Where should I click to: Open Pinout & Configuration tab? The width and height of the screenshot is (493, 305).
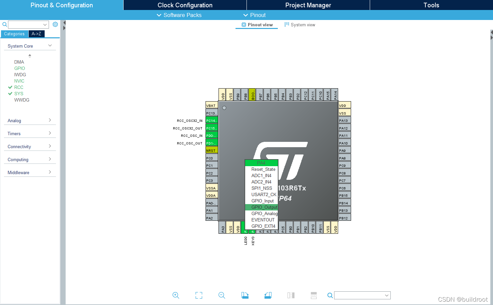point(62,5)
